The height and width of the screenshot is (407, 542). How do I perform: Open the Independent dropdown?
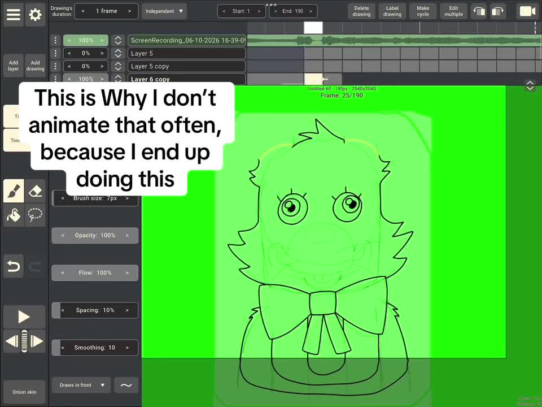[164, 11]
